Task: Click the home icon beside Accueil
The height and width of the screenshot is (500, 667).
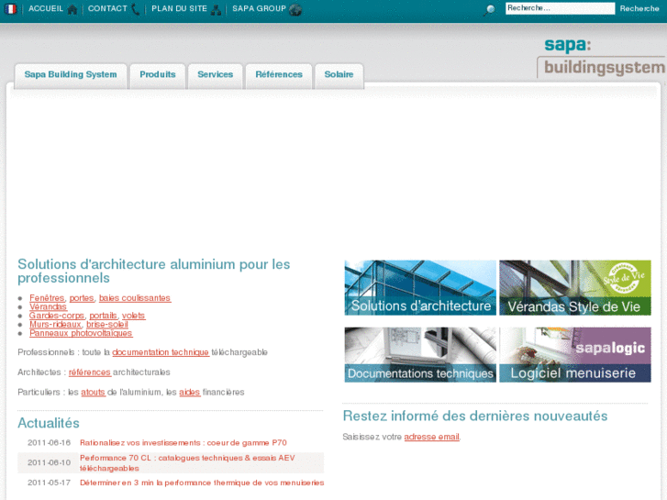Action: pos(72,9)
